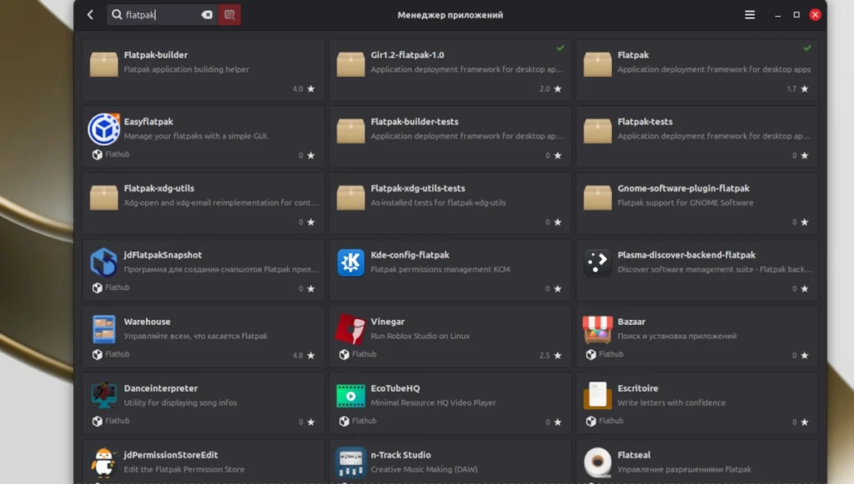Click the 2.5 star rating of Vinegar
The height and width of the screenshot is (484, 854).
click(x=550, y=355)
